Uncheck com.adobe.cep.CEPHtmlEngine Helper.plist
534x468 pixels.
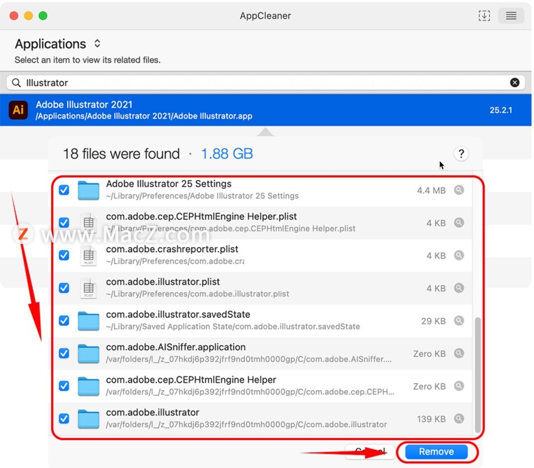(64, 222)
